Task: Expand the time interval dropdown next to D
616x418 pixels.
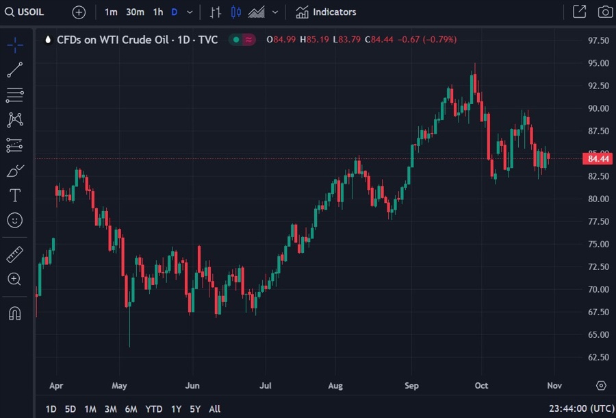Action: pyautogui.click(x=190, y=12)
